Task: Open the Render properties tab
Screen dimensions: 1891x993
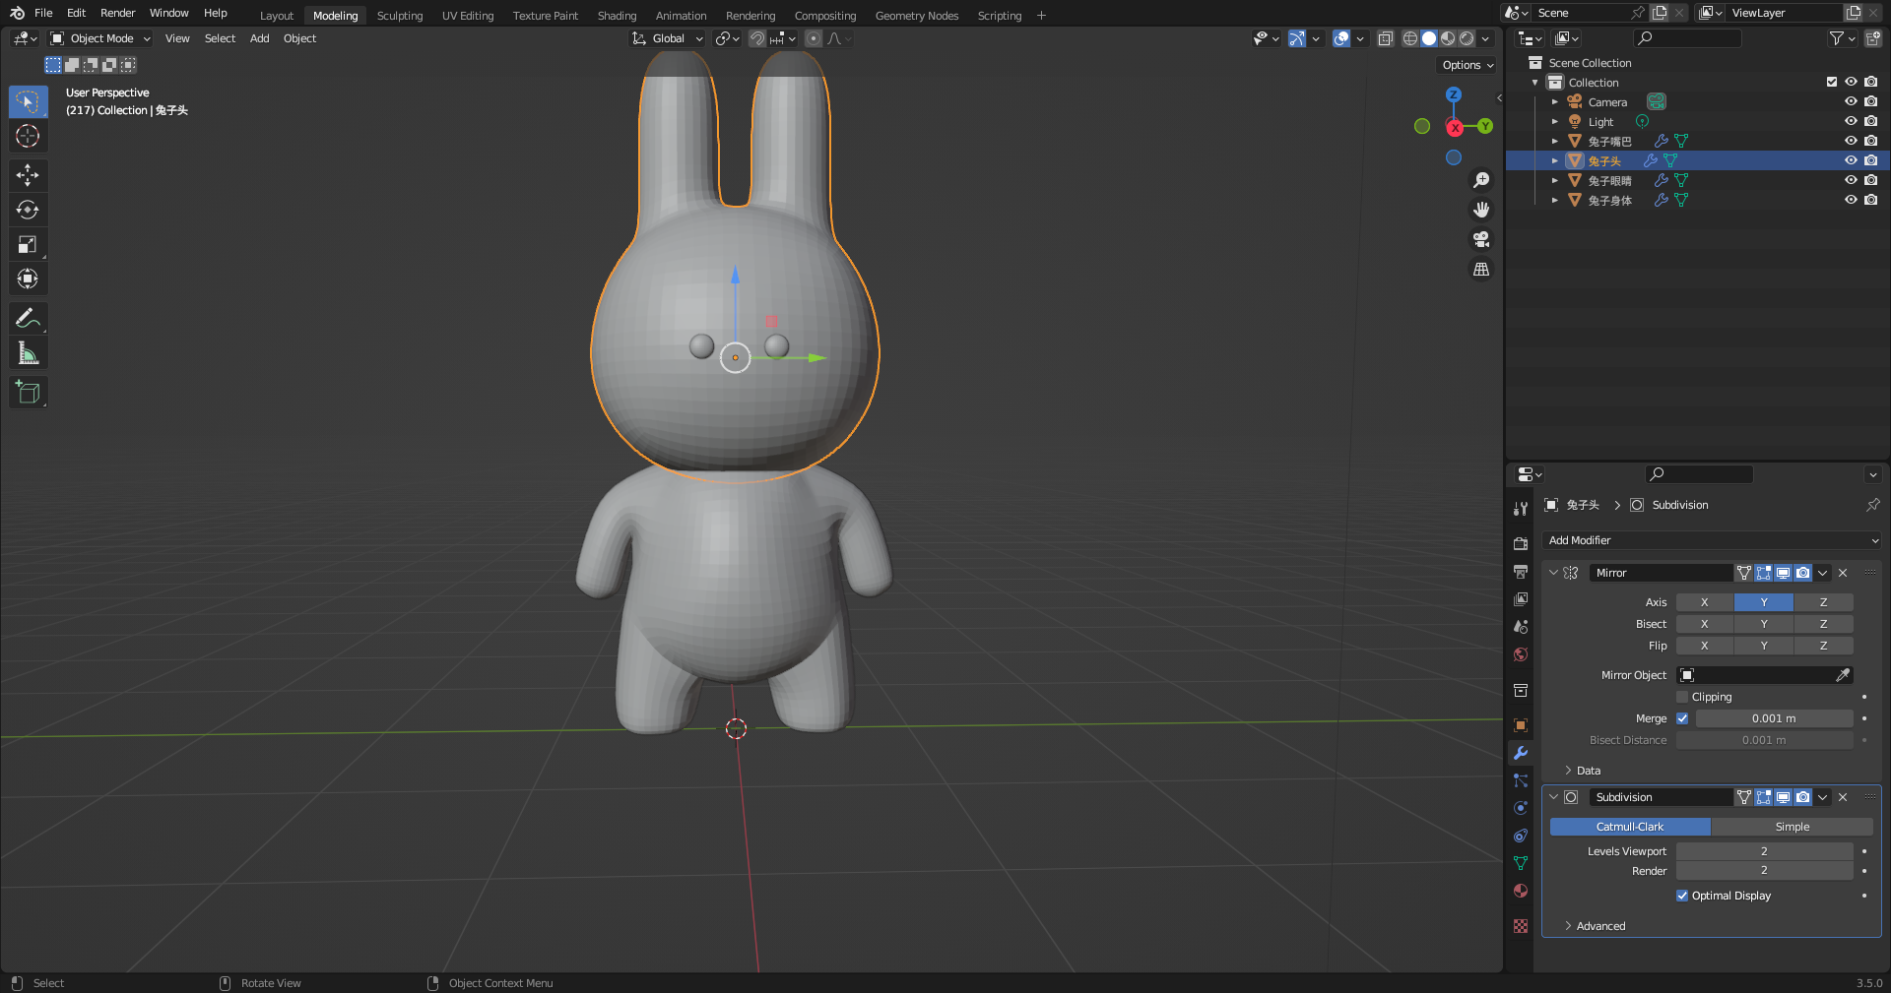Action: coord(1521,543)
